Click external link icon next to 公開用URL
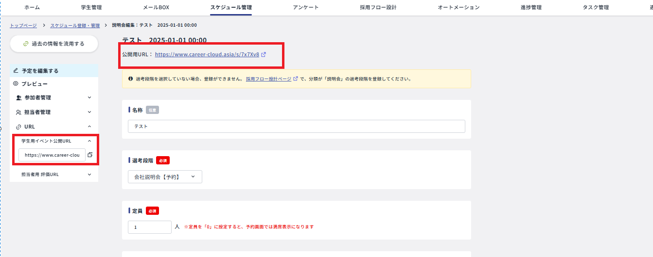This screenshot has width=653, height=257. (264, 55)
